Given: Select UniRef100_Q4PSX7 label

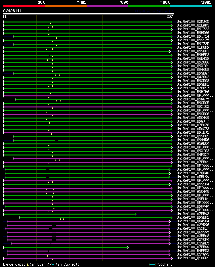Looking at the screenshot, I should pos(193,154).
